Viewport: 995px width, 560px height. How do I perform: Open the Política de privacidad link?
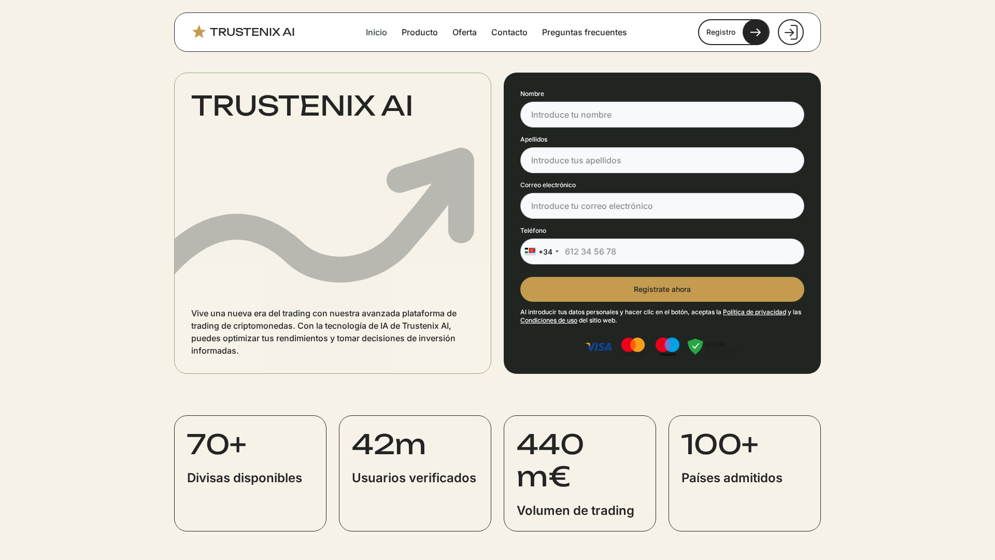(755, 312)
